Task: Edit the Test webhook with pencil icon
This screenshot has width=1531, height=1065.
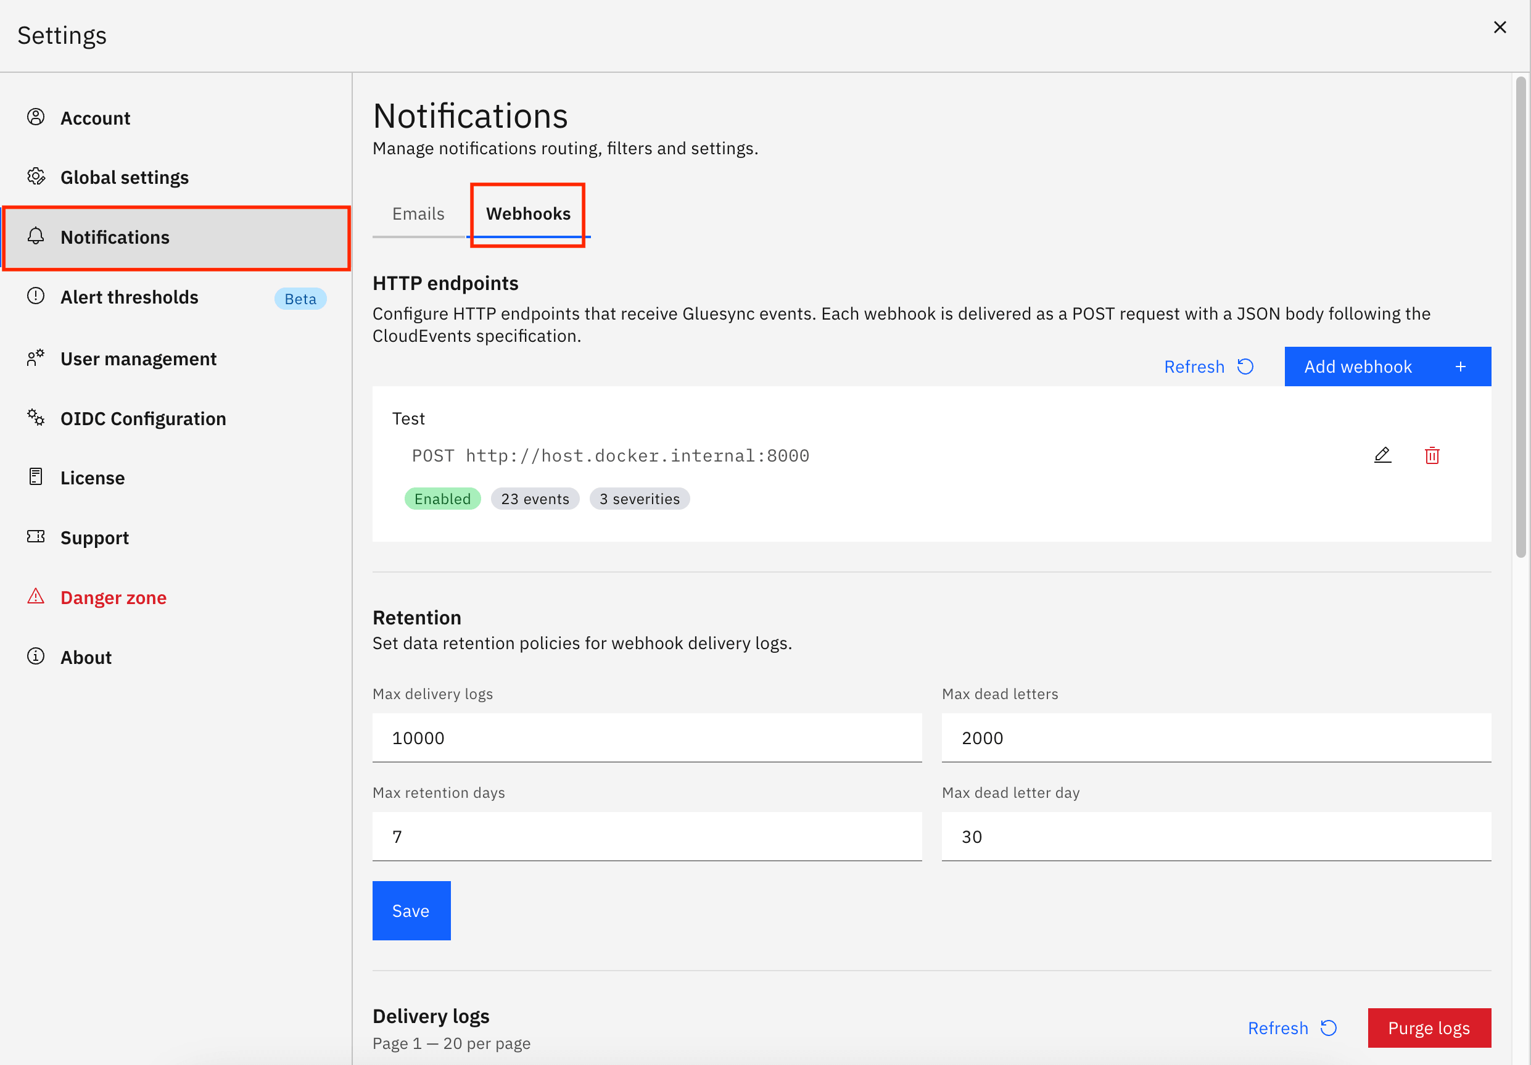Action: pos(1382,455)
